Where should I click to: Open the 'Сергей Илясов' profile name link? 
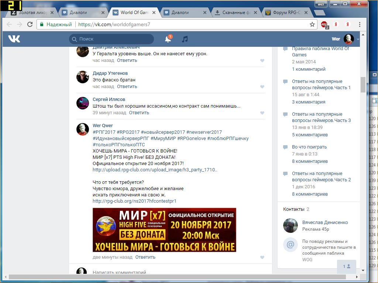pyautogui.click(x=109, y=99)
